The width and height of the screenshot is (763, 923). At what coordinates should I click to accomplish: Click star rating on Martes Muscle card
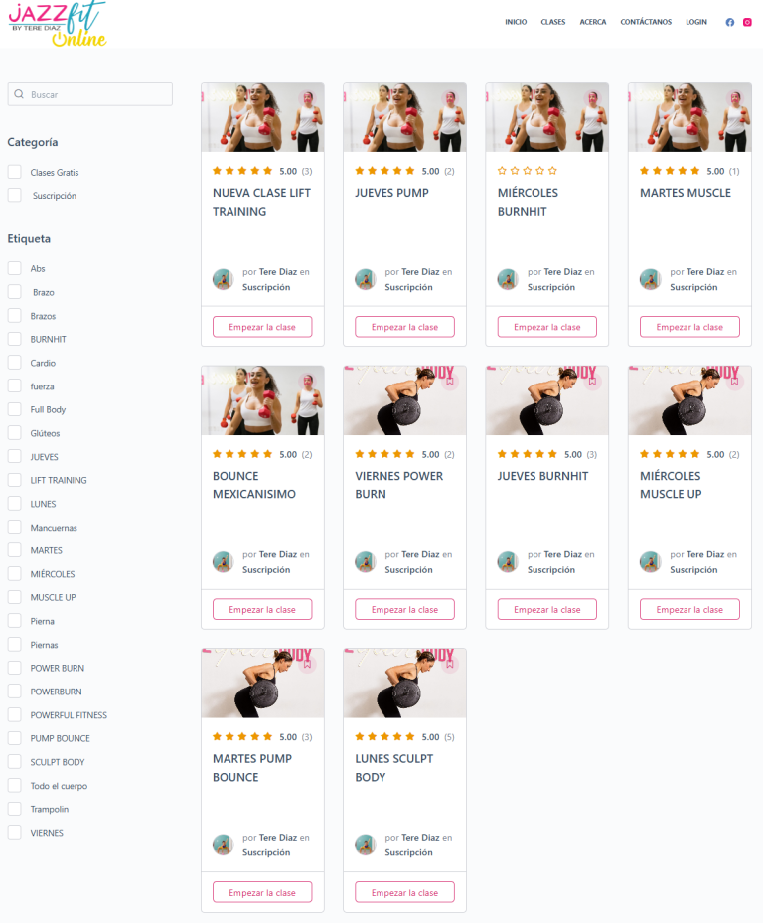[x=670, y=171]
